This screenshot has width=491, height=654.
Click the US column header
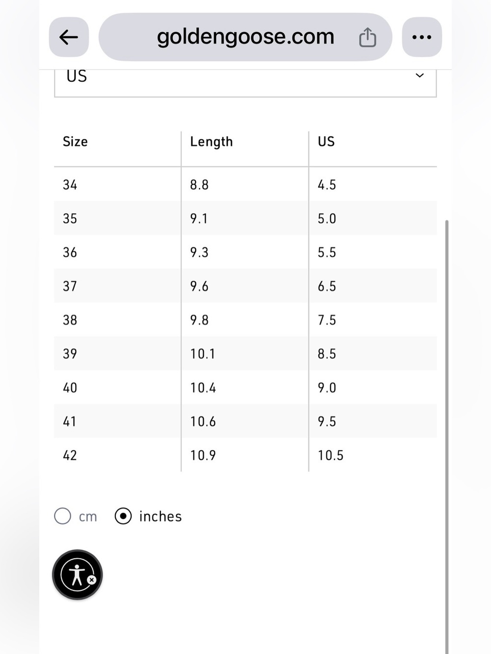[326, 141]
